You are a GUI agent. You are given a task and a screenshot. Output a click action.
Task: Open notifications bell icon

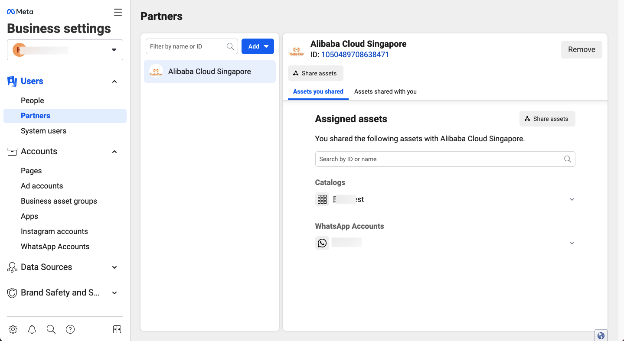click(32, 329)
